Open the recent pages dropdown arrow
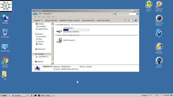This screenshot has height=97, width=173. pos(42,14)
